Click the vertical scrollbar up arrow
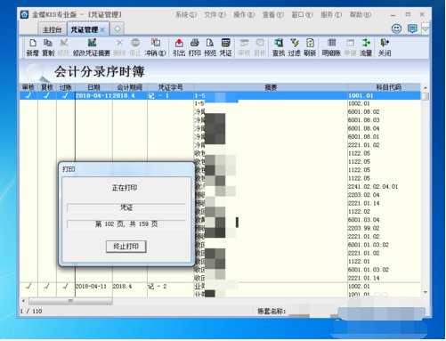This screenshot has height=341, width=446. pos(426,88)
